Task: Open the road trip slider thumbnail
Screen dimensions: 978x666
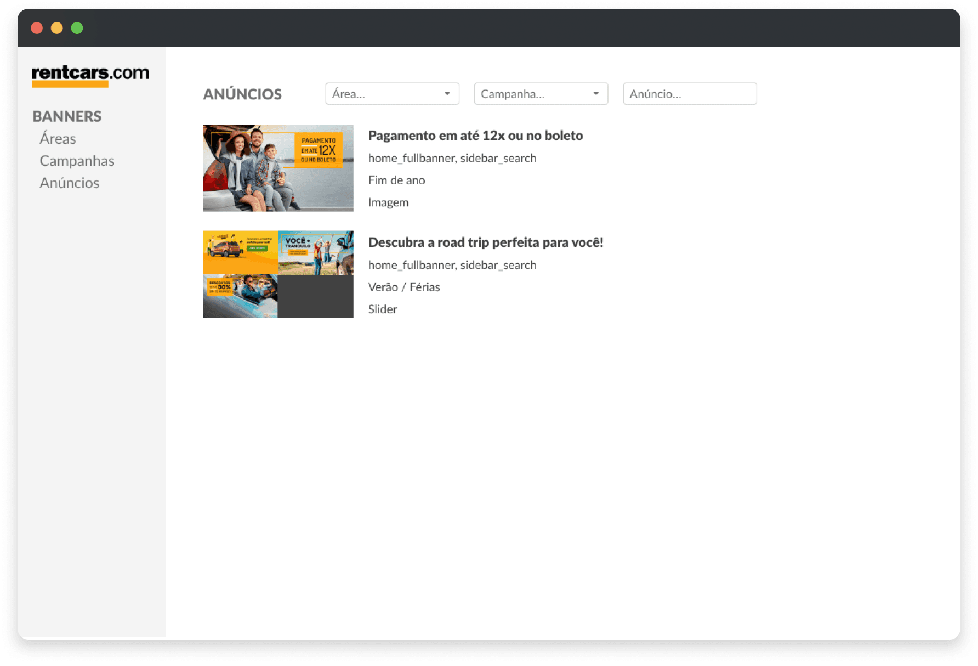Action: coord(278,274)
